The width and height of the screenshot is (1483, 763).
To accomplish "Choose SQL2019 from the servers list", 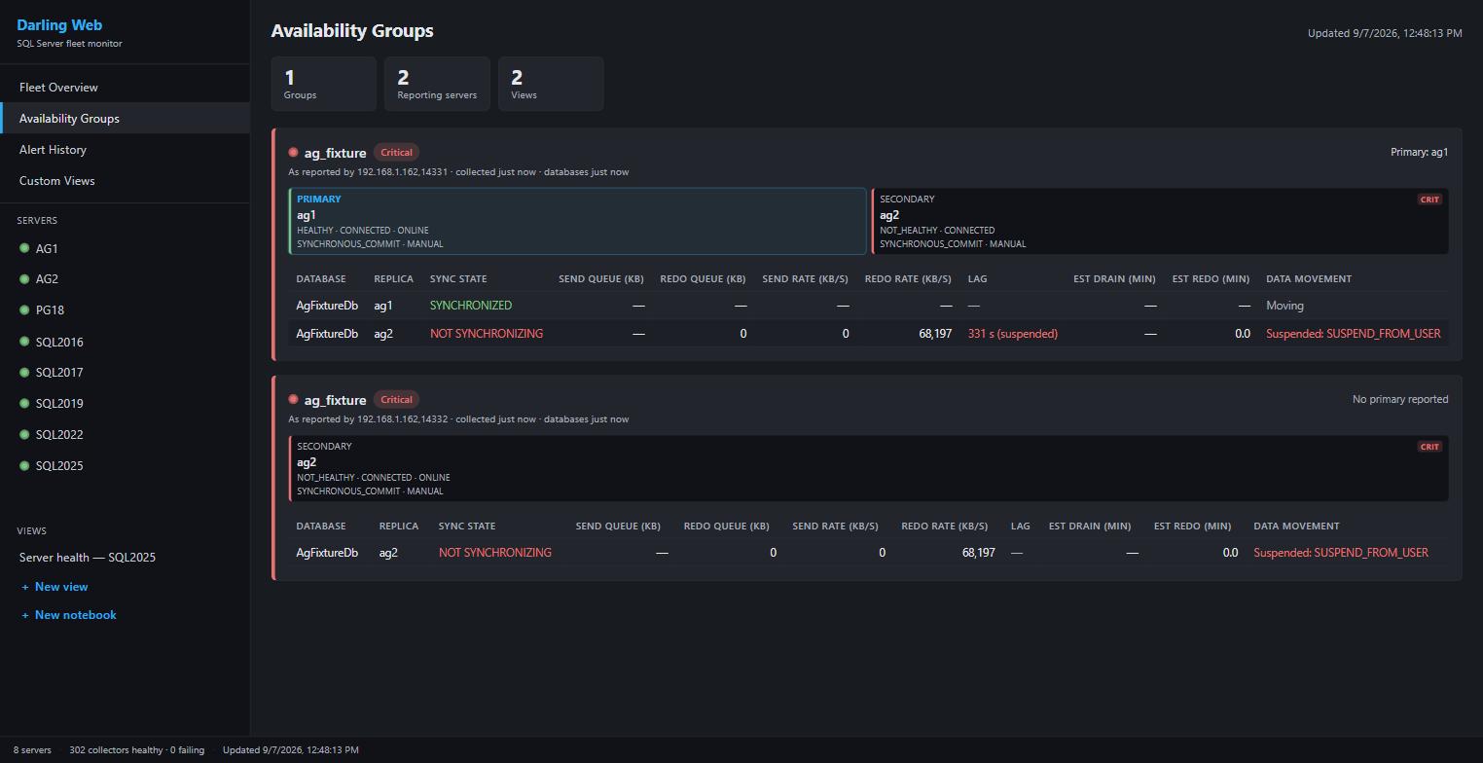I will point(125,403).
